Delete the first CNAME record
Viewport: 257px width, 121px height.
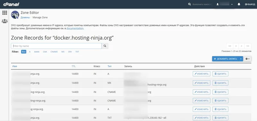tap(220, 92)
